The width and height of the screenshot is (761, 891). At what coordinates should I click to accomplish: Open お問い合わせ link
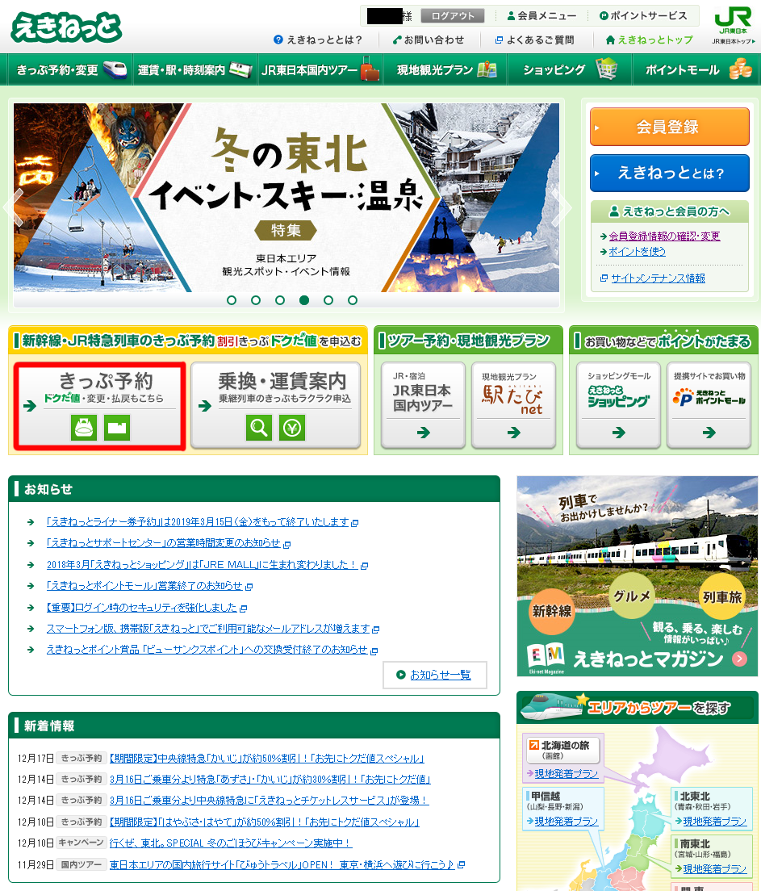(x=429, y=40)
